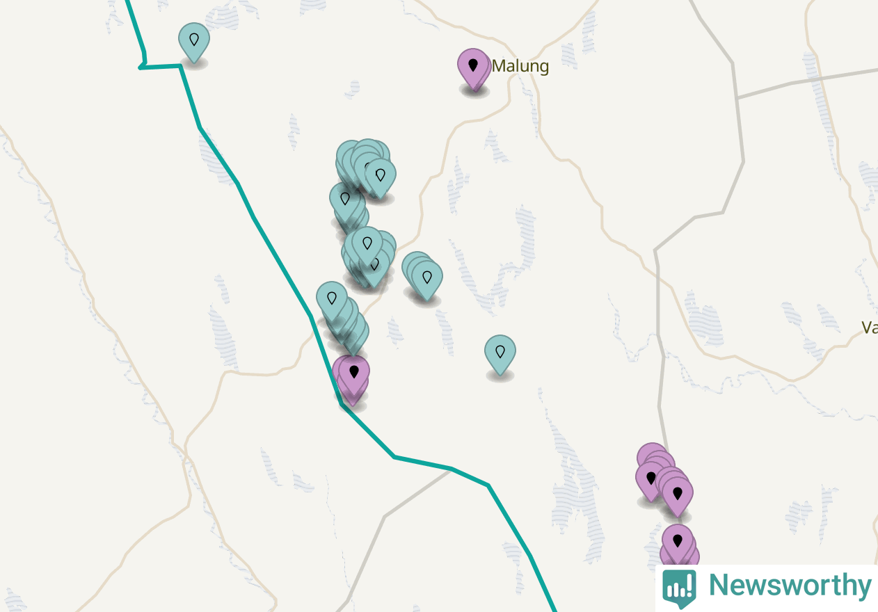The image size is (878, 612).
Task: Click the bottommost purple marker near the Newsworthy logo
Action: 678,544
